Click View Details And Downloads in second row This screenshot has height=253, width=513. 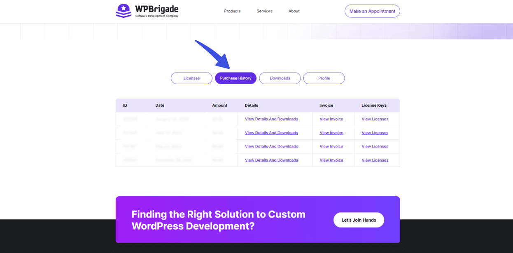(271, 133)
